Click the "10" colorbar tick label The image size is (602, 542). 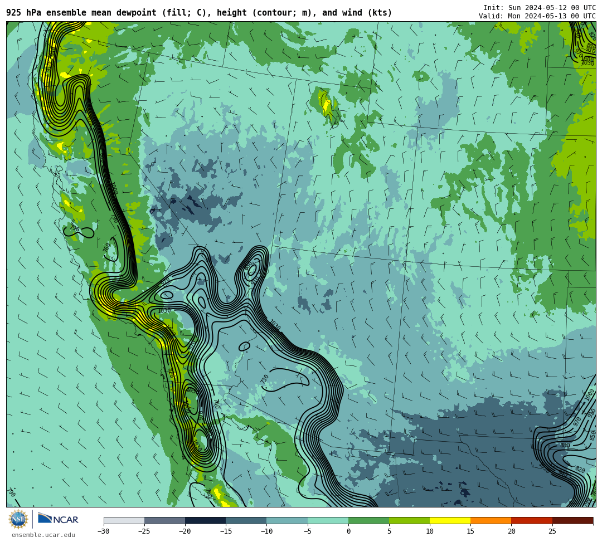pos(430,531)
